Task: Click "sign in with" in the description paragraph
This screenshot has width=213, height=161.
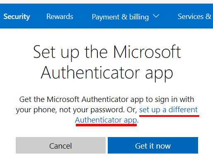Action: pyautogui.click(x=174, y=99)
